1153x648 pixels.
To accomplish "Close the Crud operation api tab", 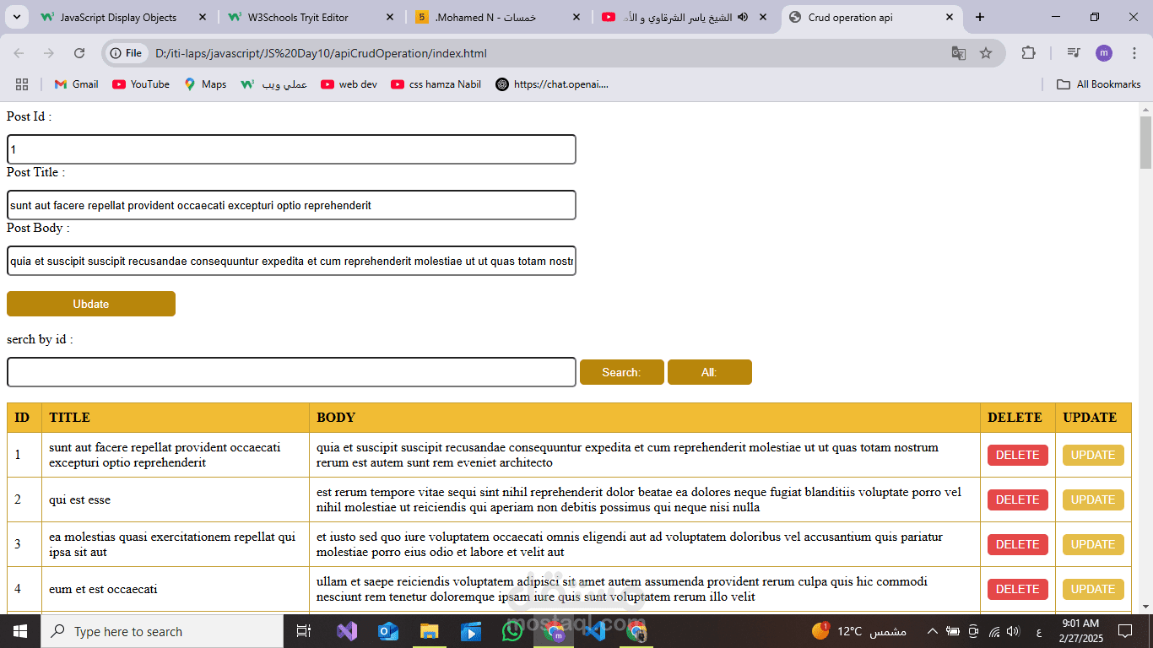I will coord(949,17).
